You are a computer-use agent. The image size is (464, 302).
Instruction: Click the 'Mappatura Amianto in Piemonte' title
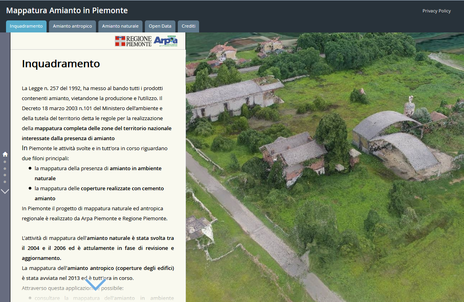pyautogui.click(x=67, y=11)
